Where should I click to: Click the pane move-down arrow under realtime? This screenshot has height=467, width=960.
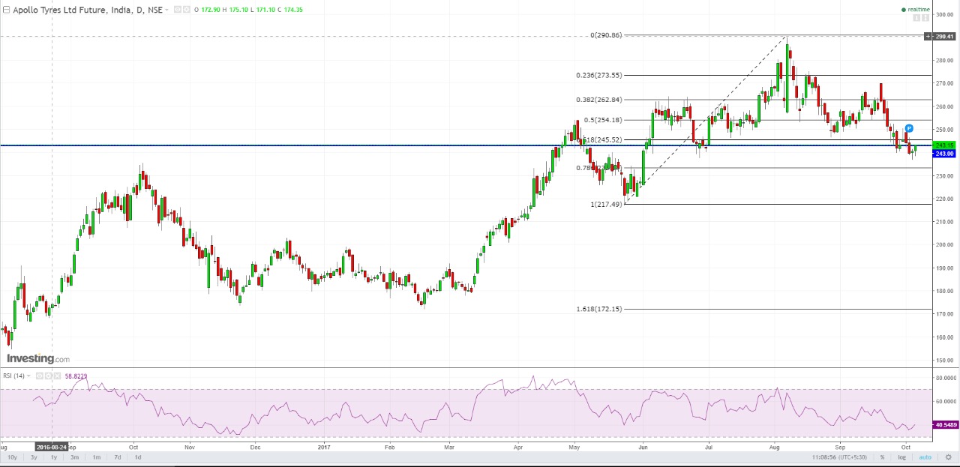tap(916, 17)
